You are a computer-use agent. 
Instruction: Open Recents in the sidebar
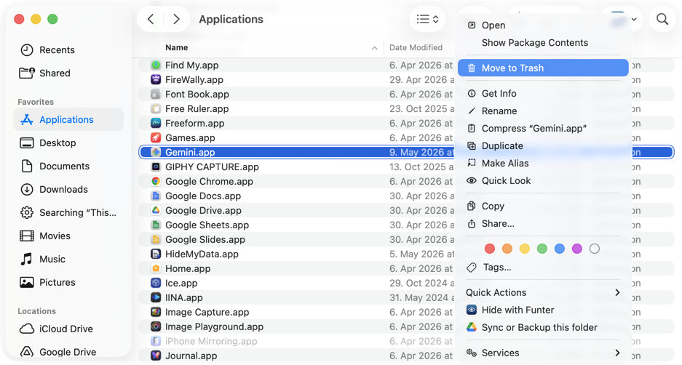68,50
